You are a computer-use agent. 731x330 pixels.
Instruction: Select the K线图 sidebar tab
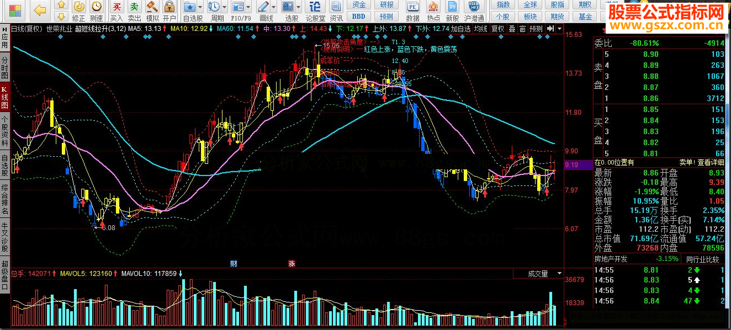(x=4, y=98)
